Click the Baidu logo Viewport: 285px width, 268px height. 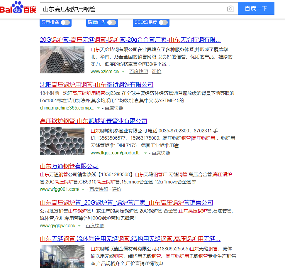coord(18,7)
